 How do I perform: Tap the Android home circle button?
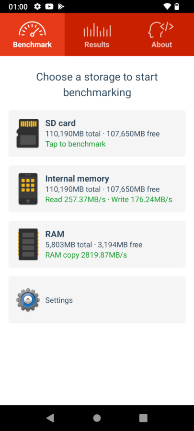(97, 418)
